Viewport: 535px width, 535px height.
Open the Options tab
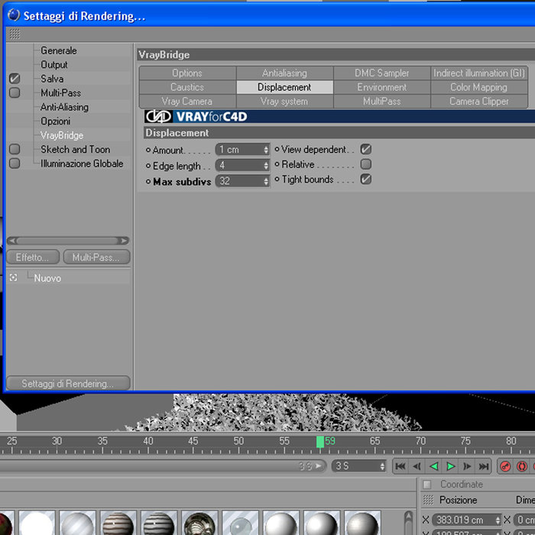pos(187,73)
